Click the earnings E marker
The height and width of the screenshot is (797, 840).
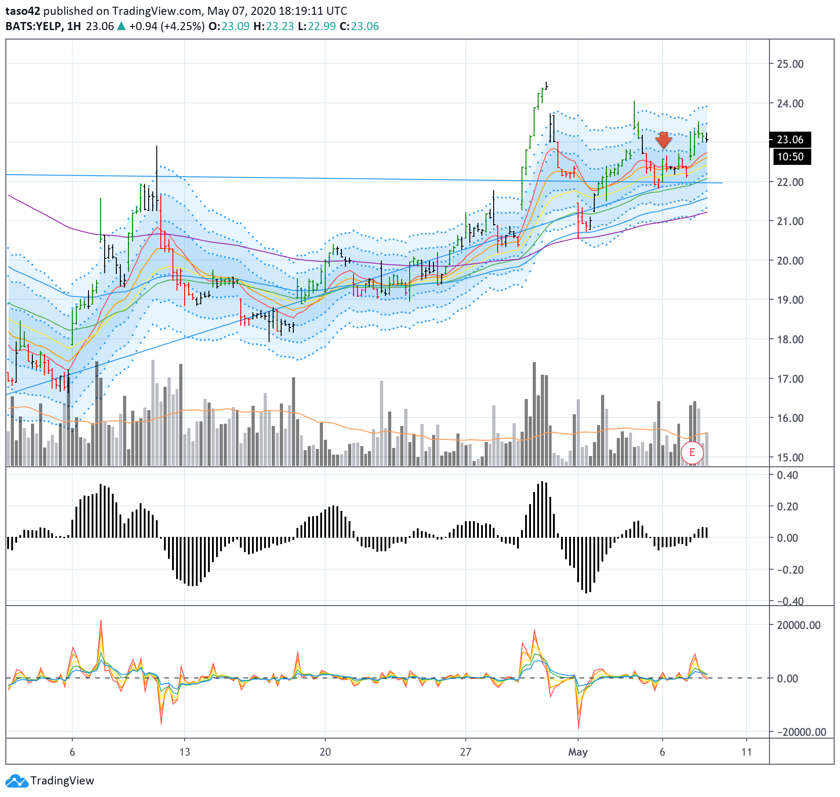click(692, 452)
